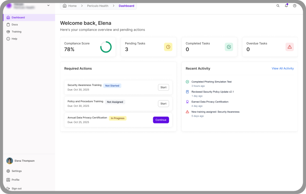Click the Pending Tasks clock icon
Screen dimensions: 306x194
click(x=168, y=47)
